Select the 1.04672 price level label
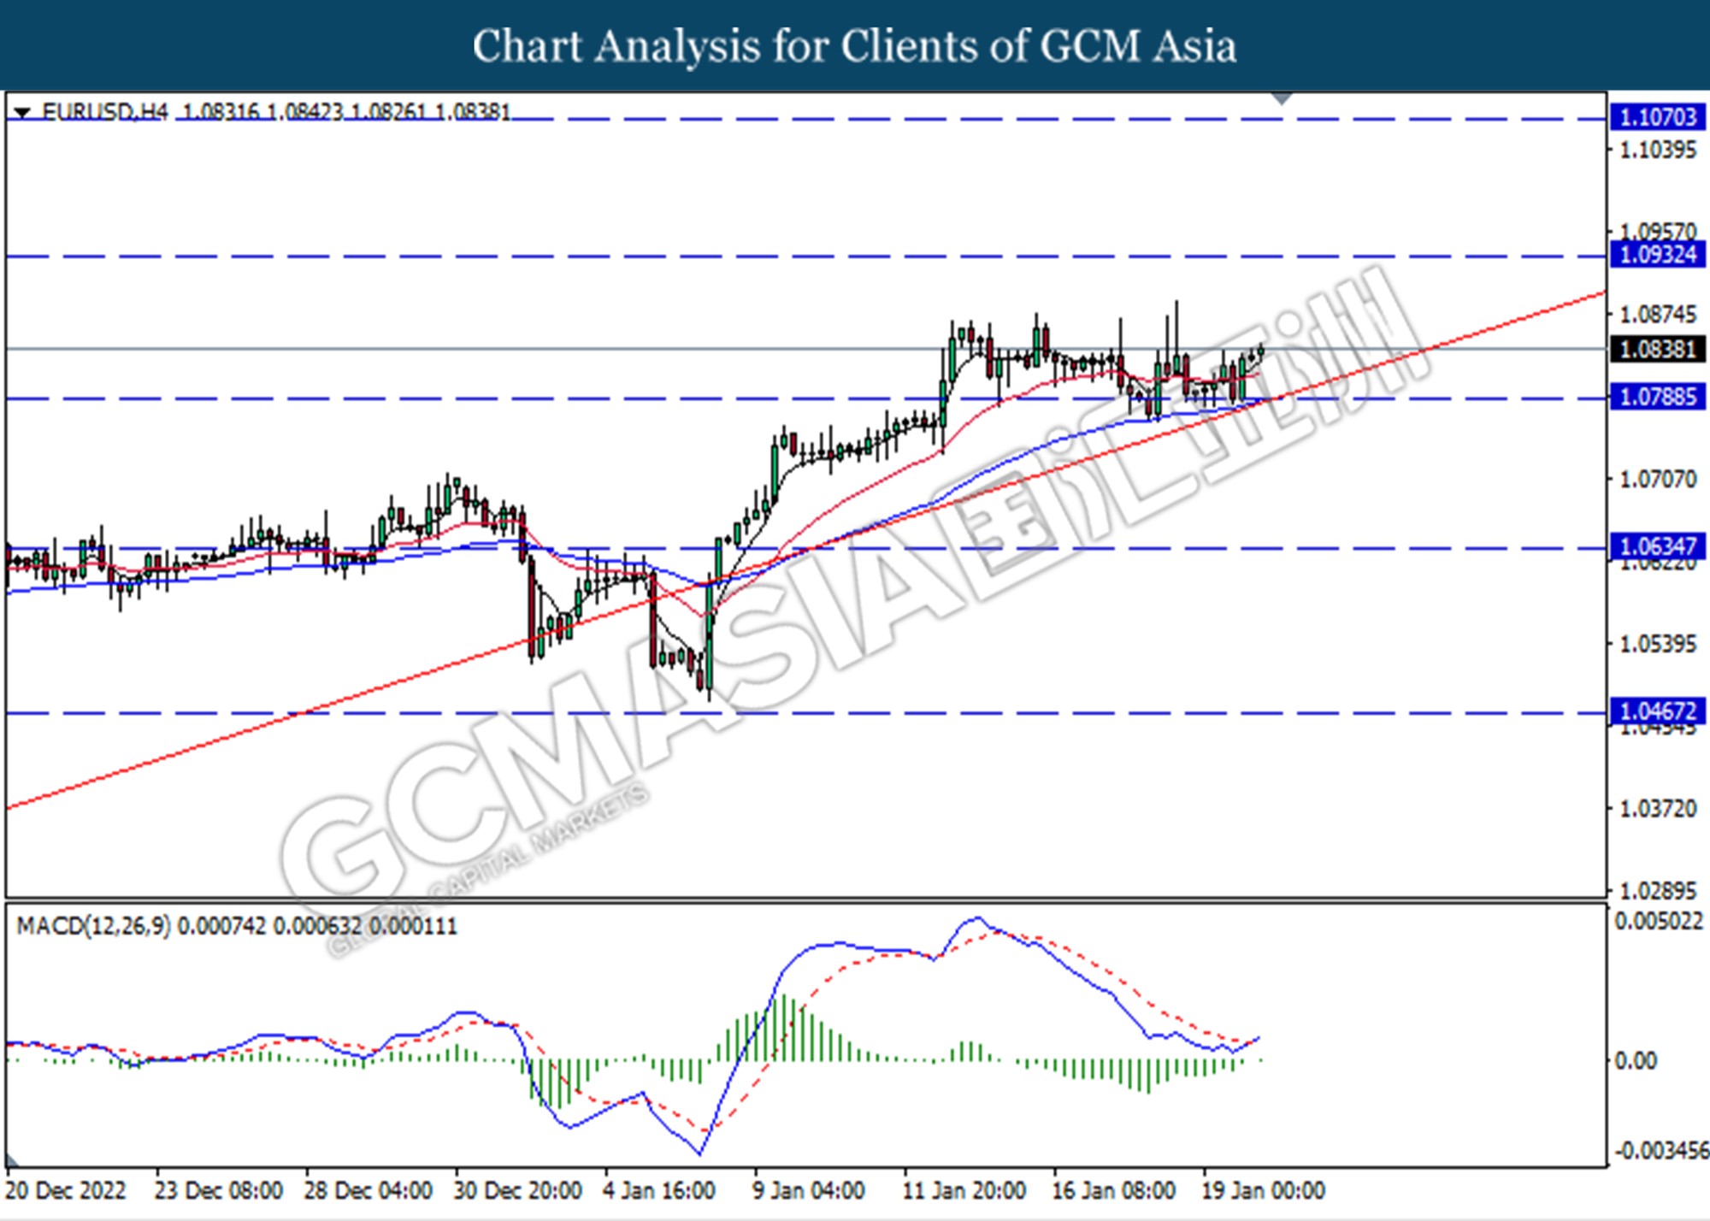 pyautogui.click(x=1658, y=711)
